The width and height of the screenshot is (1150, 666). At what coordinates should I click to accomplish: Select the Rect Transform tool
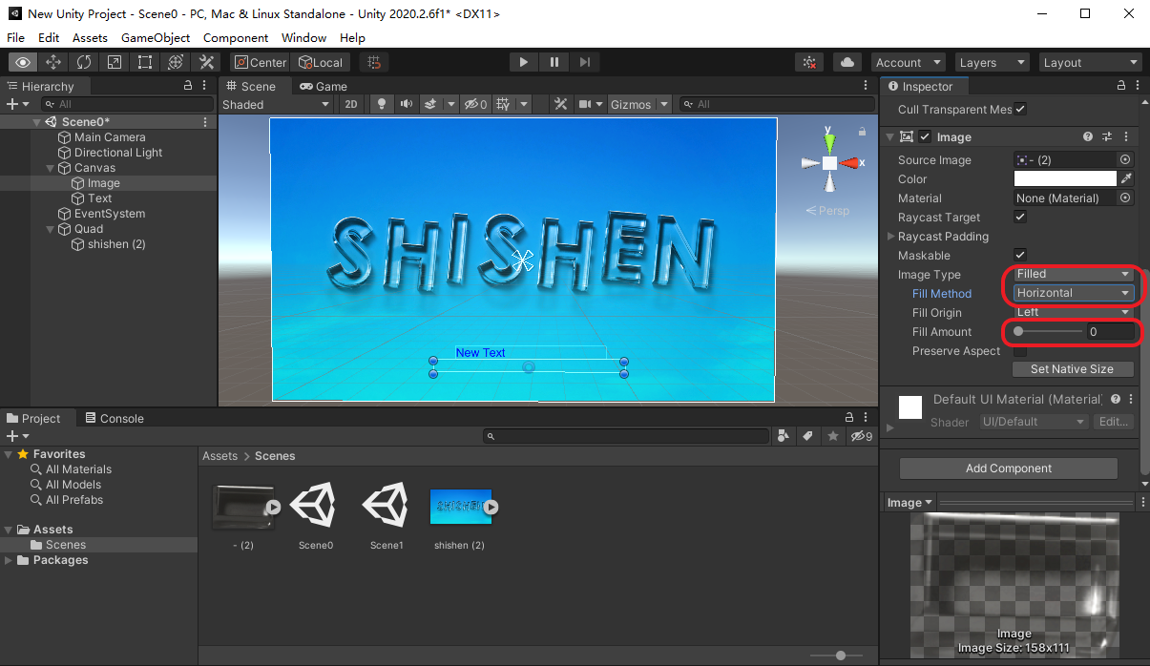point(145,62)
